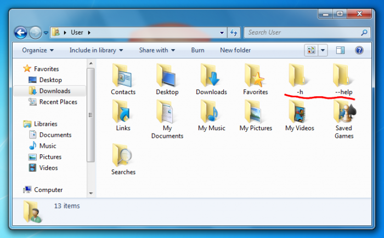Image resolution: width=384 pixels, height=238 pixels.
Task: Click the search magnifier icon
Action: 364,32
